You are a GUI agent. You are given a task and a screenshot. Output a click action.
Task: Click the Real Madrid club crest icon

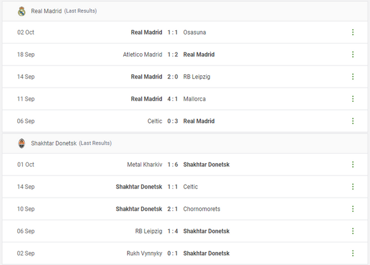click(22, 11)
